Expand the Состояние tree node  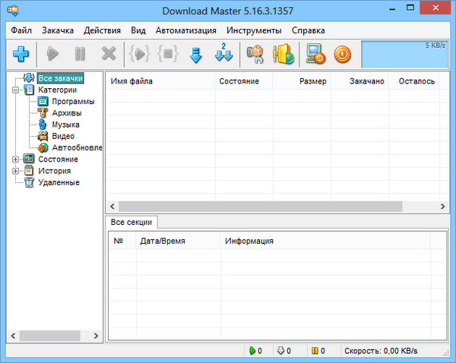coord(17,159)
